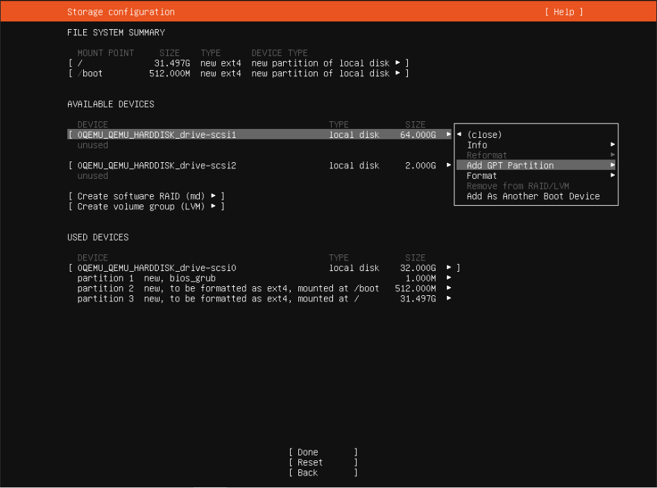This screenshot has height=488, width=657.
Task: Select the root mount point row
Action: [x=236, y=63]
